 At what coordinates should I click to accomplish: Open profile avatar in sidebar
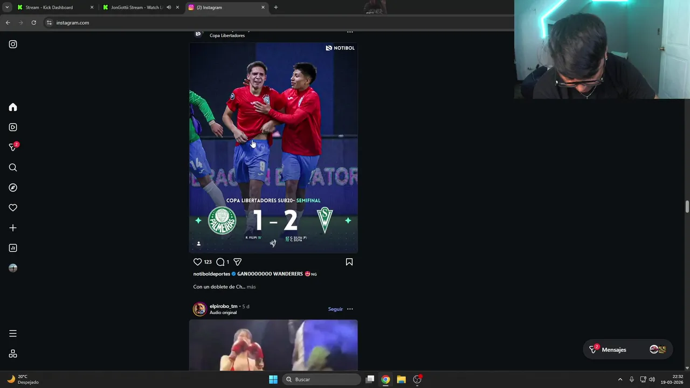coord(13,268)
